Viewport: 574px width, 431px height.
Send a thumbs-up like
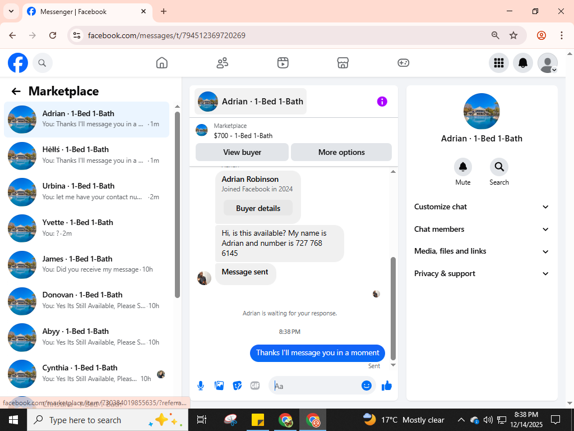[387, 385]
